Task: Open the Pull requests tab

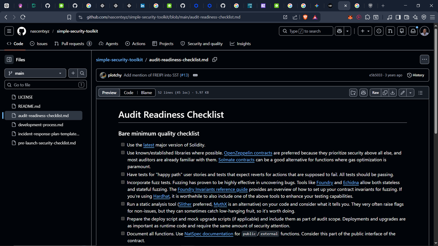Action: point(73,43)
